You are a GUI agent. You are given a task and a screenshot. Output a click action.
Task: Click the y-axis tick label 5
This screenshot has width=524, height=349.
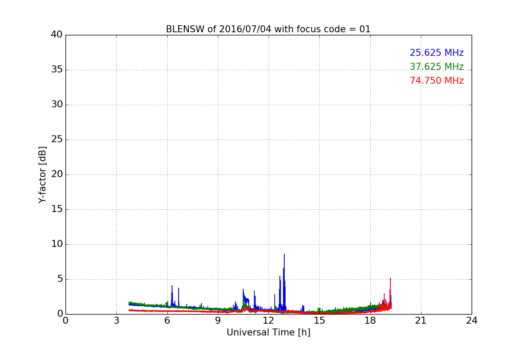tap(60, 279)
